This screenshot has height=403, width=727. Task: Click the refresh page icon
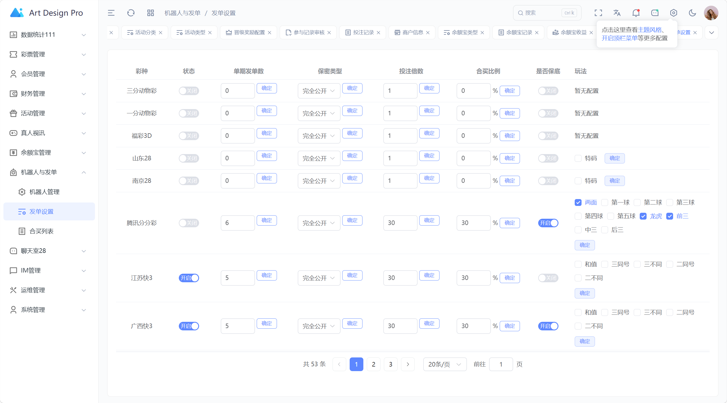(131, 13)
